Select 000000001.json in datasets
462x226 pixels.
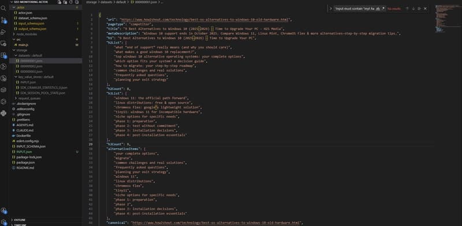pos(46,61)
